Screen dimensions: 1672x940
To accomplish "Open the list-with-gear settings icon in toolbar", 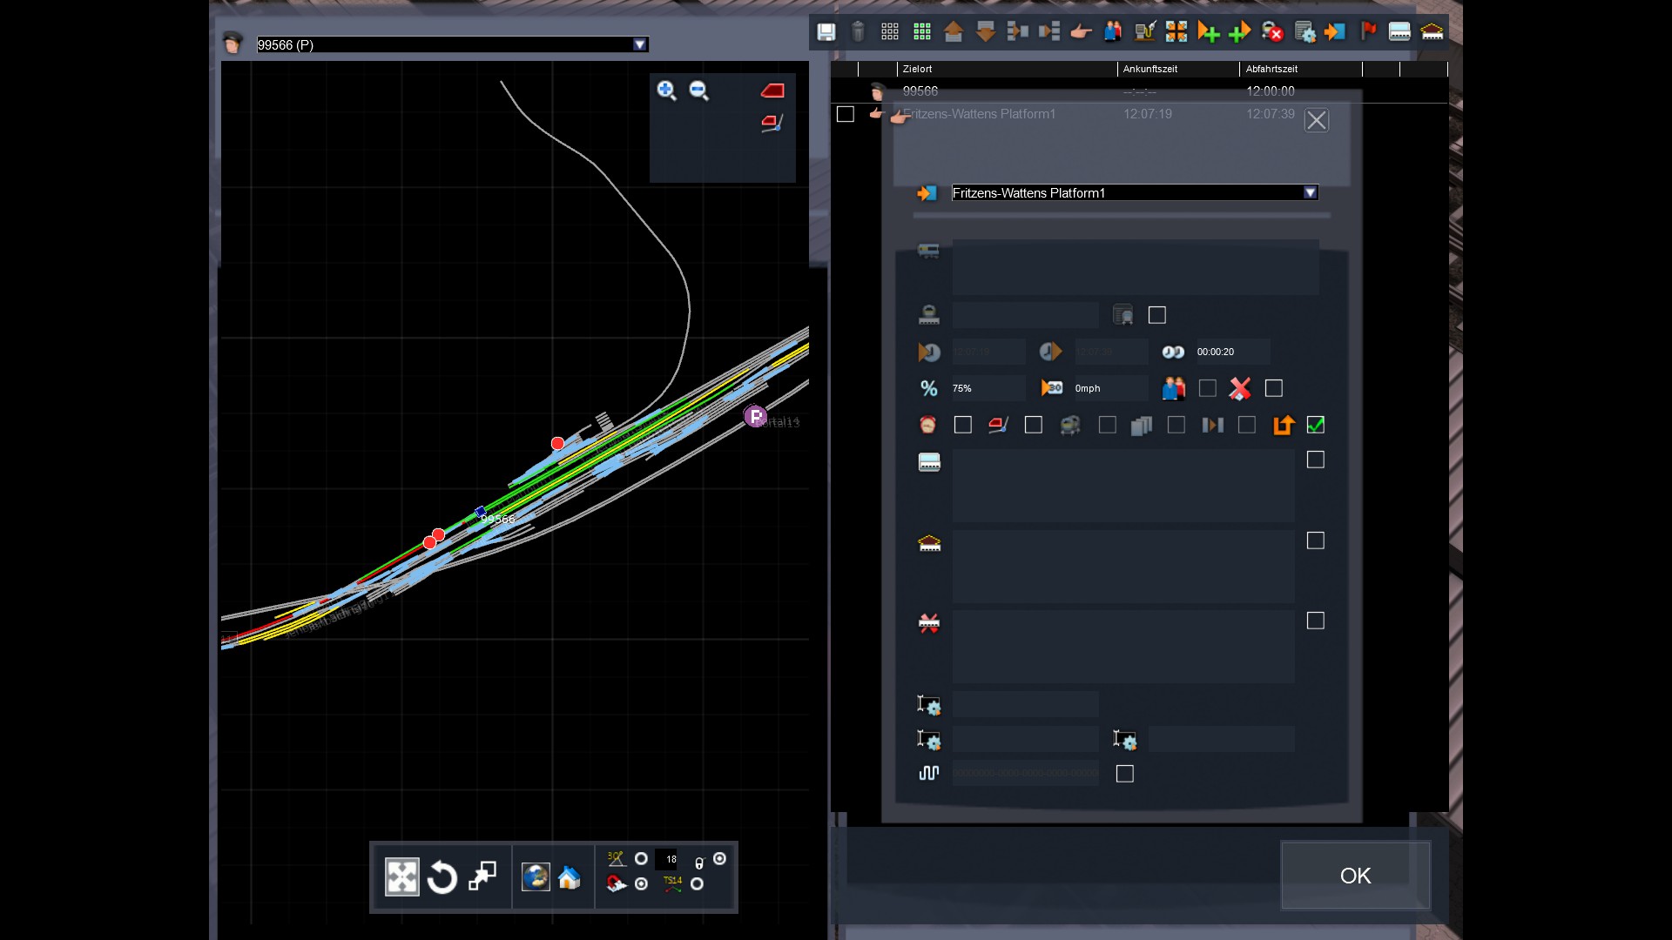I will [1305, 32].
